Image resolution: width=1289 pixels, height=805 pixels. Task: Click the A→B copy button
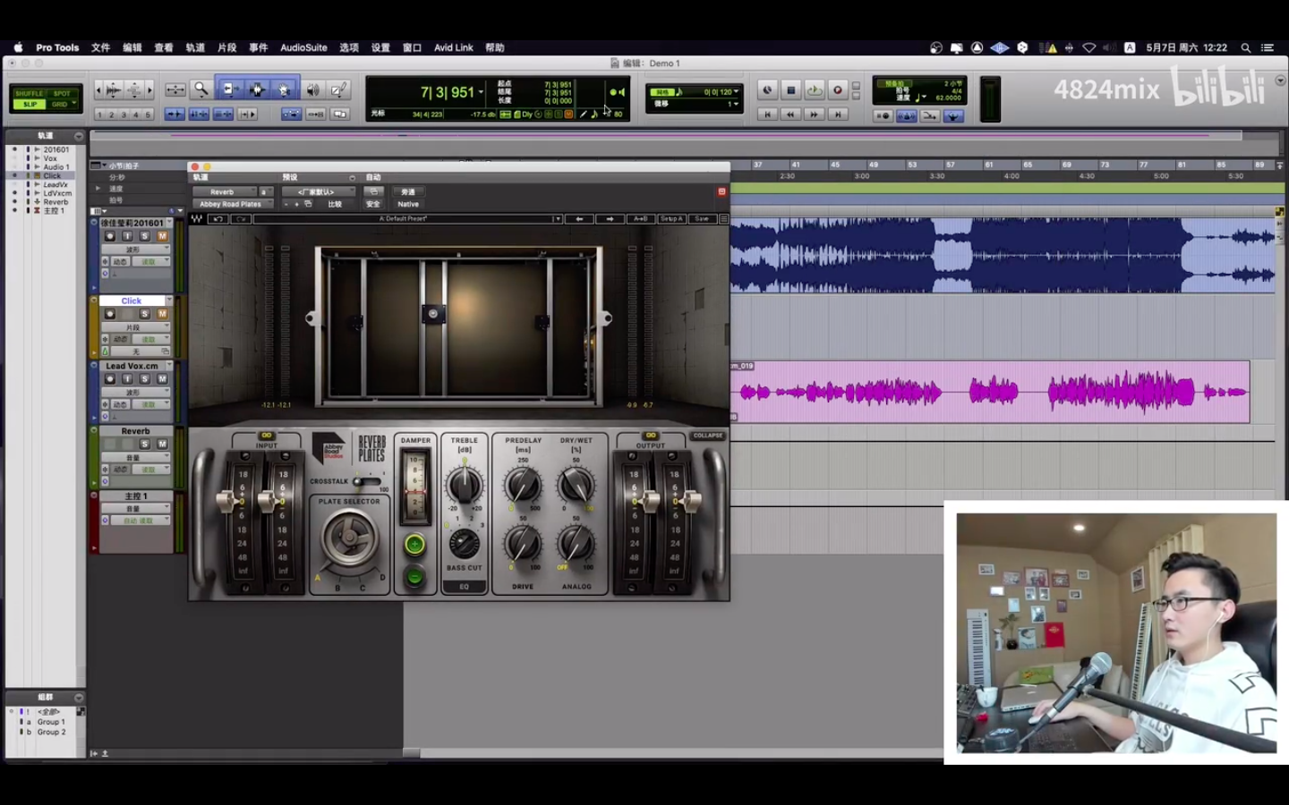641,218
